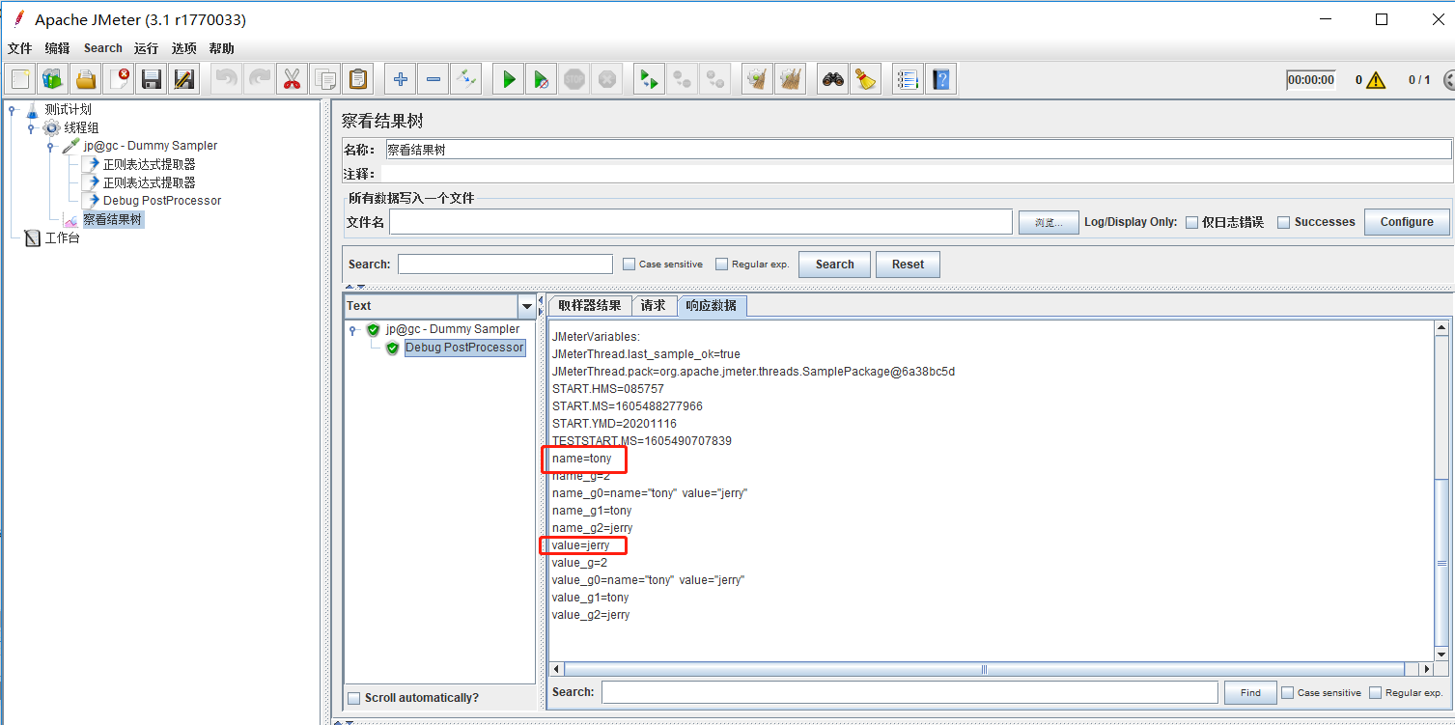This screenshot has height=725, width=1455.
Task: Click the Redo arrow icon
Action: 259,79
